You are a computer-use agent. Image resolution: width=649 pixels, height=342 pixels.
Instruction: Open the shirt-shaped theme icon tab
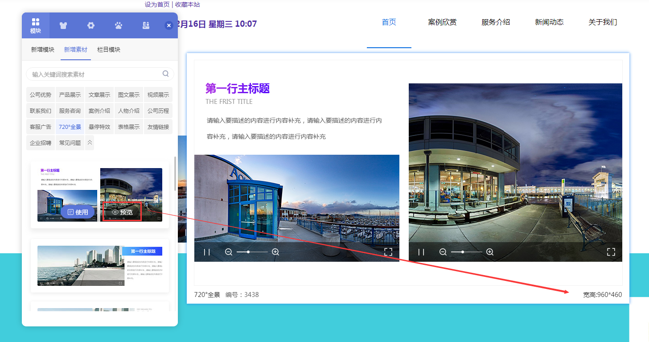pos(63,25)
